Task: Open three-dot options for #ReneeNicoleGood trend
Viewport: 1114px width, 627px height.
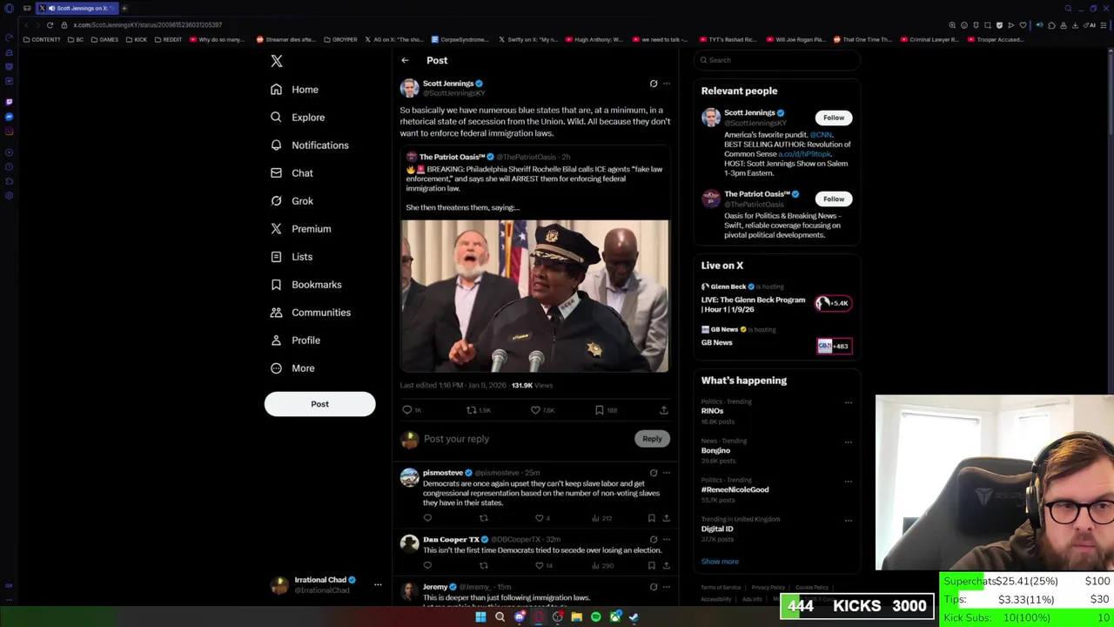Action: pos(849,481)
